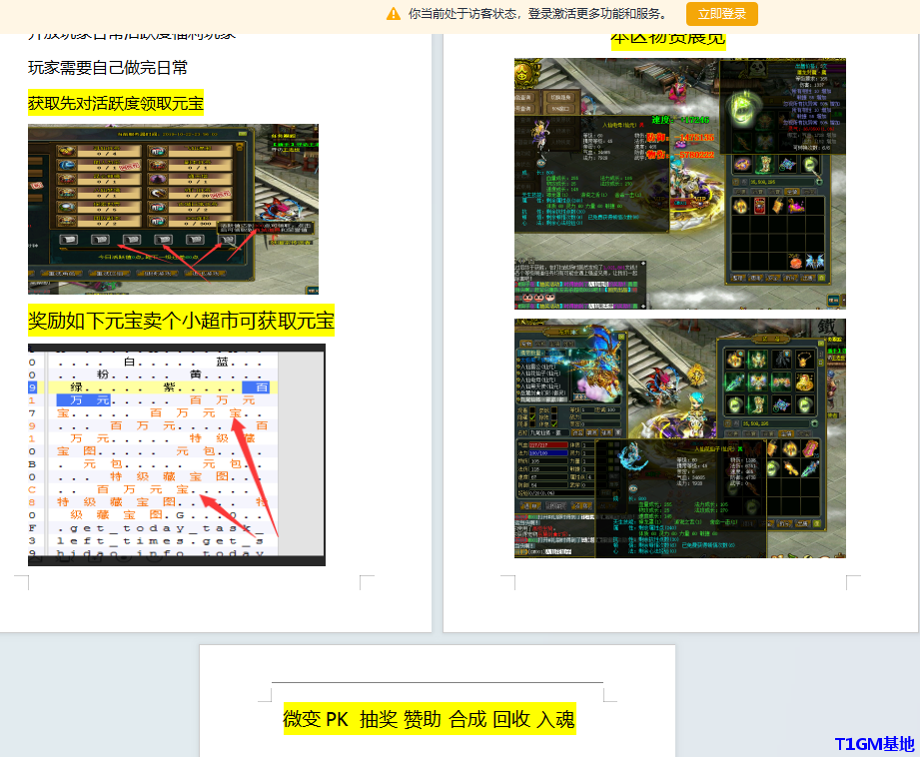Click the highlighted line 奖励如下元宝卖个小超市可获取元宝

click(181, 321)
